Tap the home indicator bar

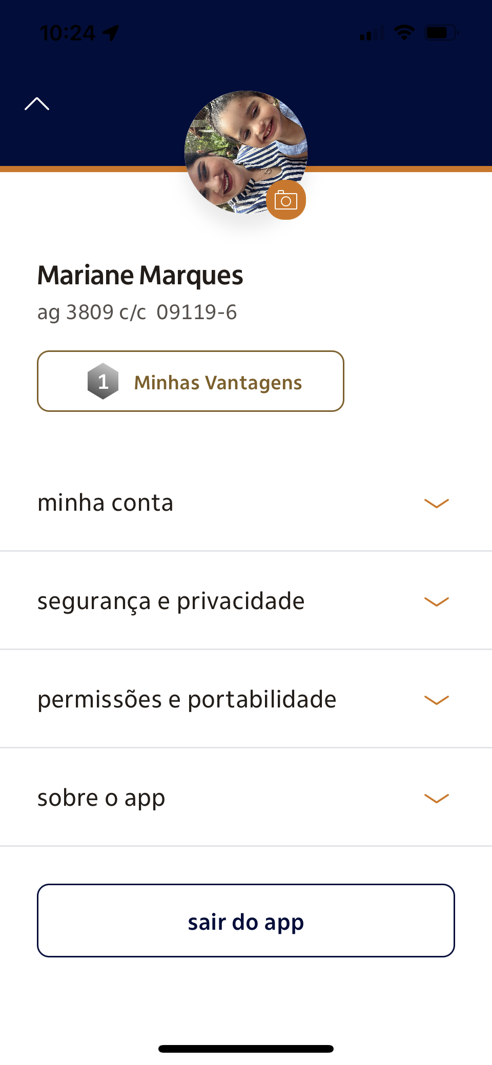pos(246,1049)
